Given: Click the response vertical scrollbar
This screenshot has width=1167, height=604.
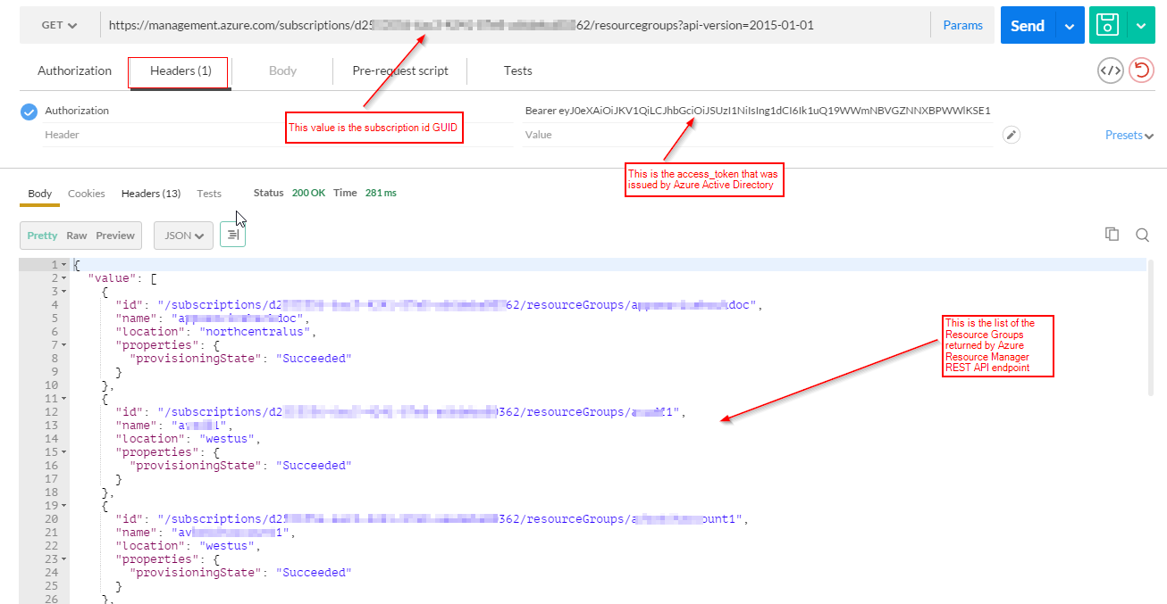Looking at the screenshot, I should pos(1150,327).
